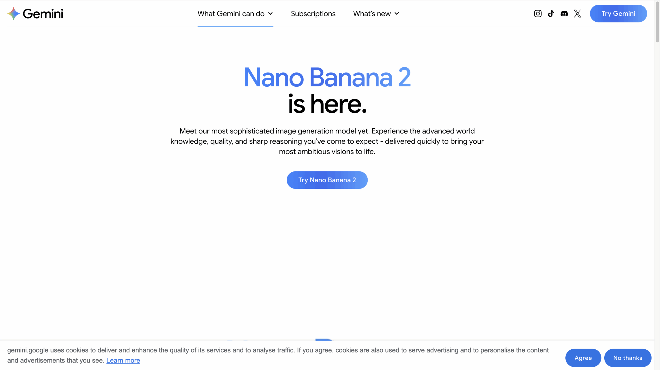This screenshot has height=370, width=660.
Task: Open the What's new menu label
Action: click(372, 14)
